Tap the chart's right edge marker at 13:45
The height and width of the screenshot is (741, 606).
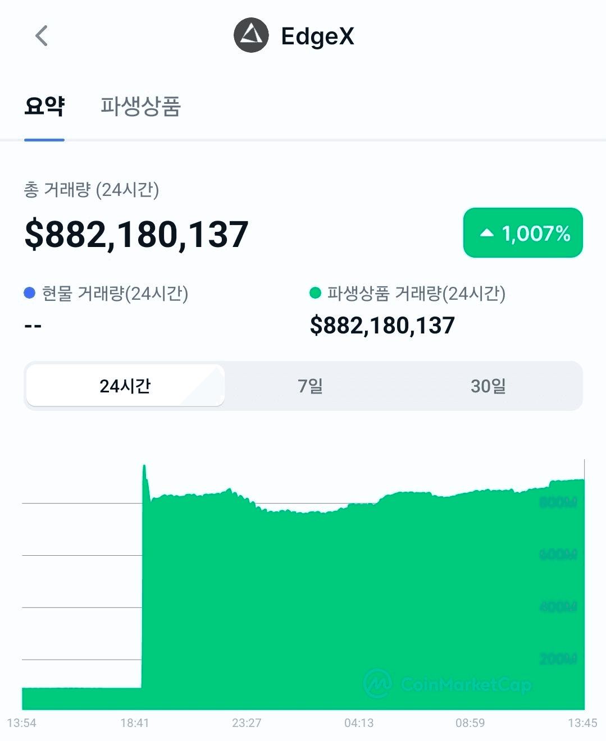point(584,584)
